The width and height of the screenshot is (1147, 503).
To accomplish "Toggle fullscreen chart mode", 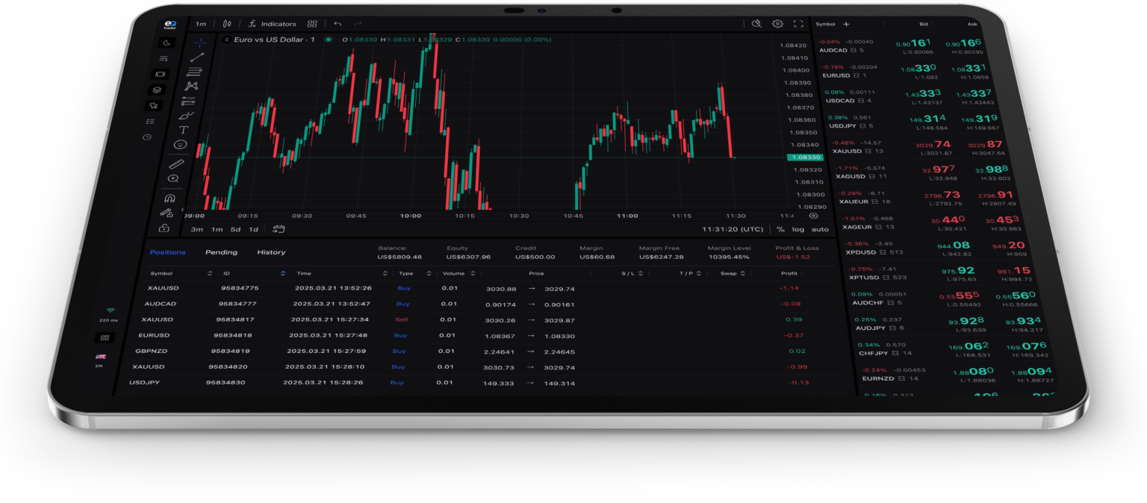I will click(x=798, y=25).
